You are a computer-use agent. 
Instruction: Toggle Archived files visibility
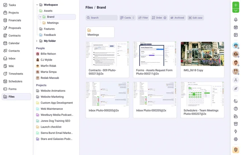pos(177,18)
